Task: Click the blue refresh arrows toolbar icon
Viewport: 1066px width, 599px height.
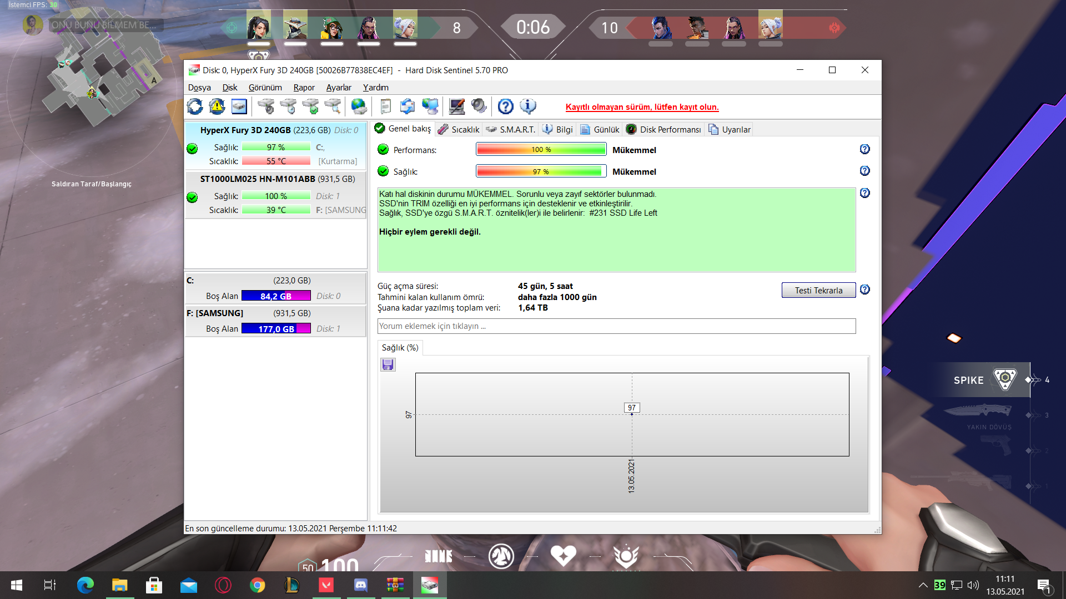Action: (195, 106)
